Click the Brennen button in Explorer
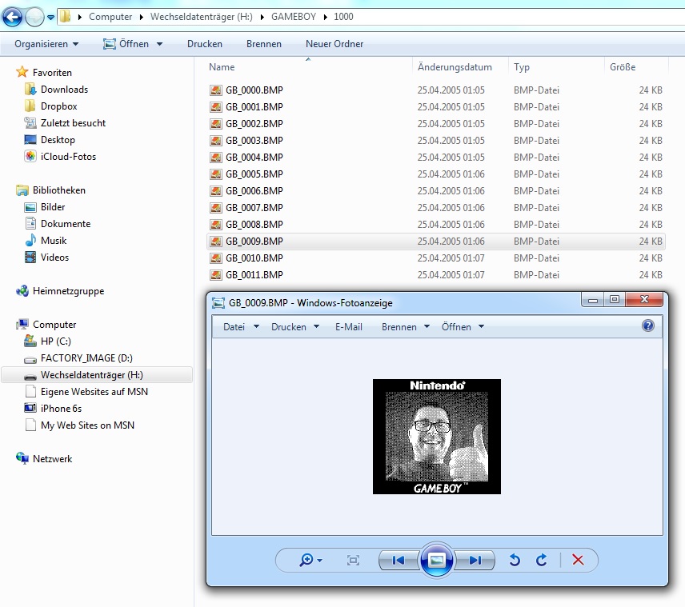 pyautogui.click(x=264, y=44)
